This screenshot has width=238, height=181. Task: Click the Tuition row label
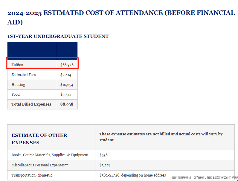pos(17,65)
